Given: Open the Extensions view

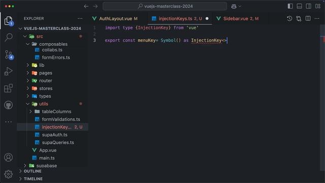Looking at the screenshot, I should pyautogui.click(x=8, y=88).
